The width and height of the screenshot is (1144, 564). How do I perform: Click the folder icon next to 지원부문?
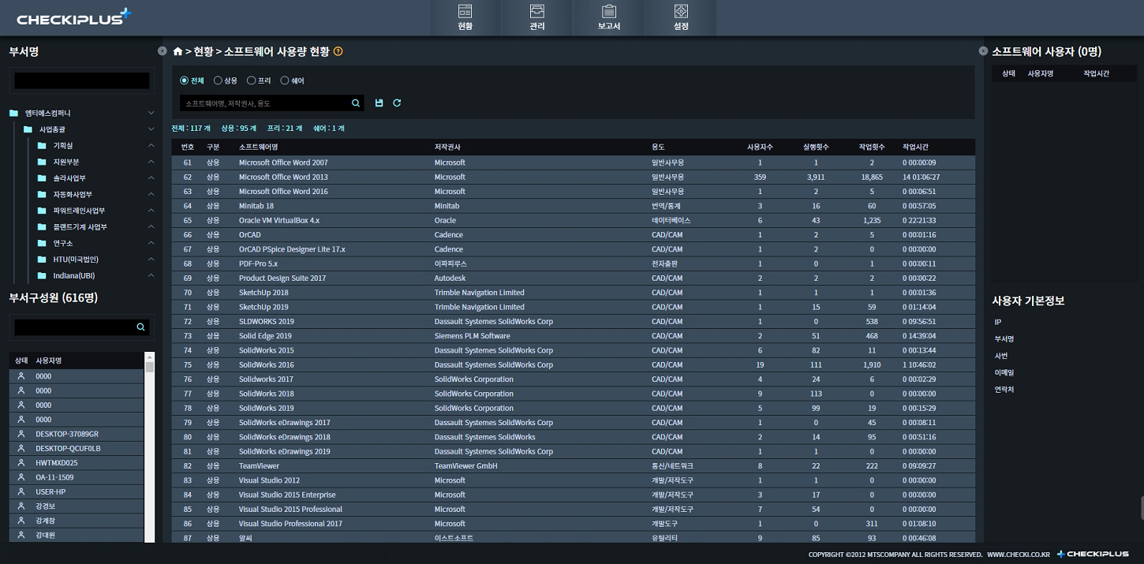point(42,162)
